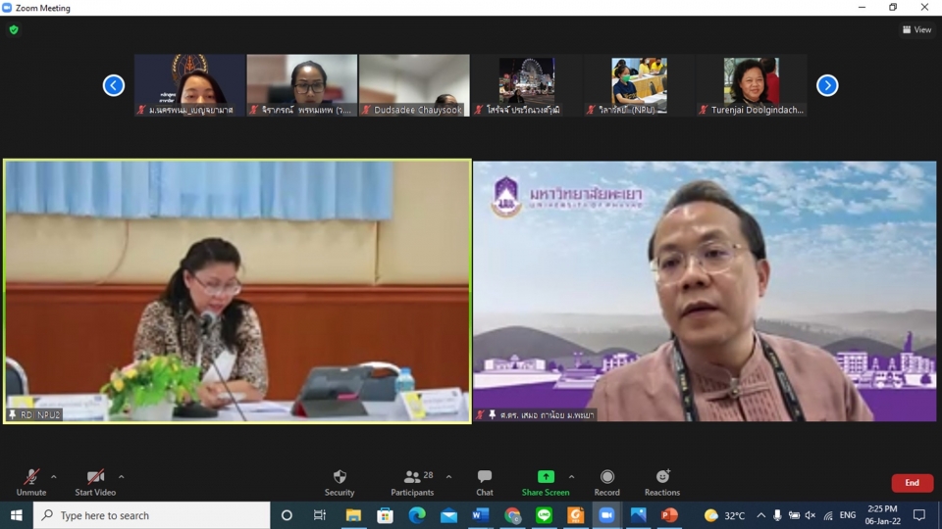
Task: Open LINE app from taskbar
Action: point(545,515)
